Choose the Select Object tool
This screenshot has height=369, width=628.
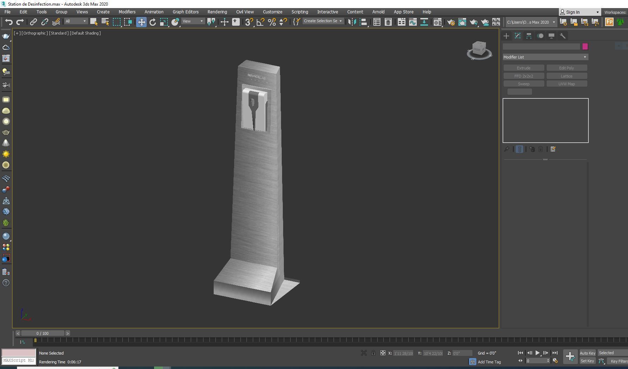pyautogui.click(x=94, y=22)
